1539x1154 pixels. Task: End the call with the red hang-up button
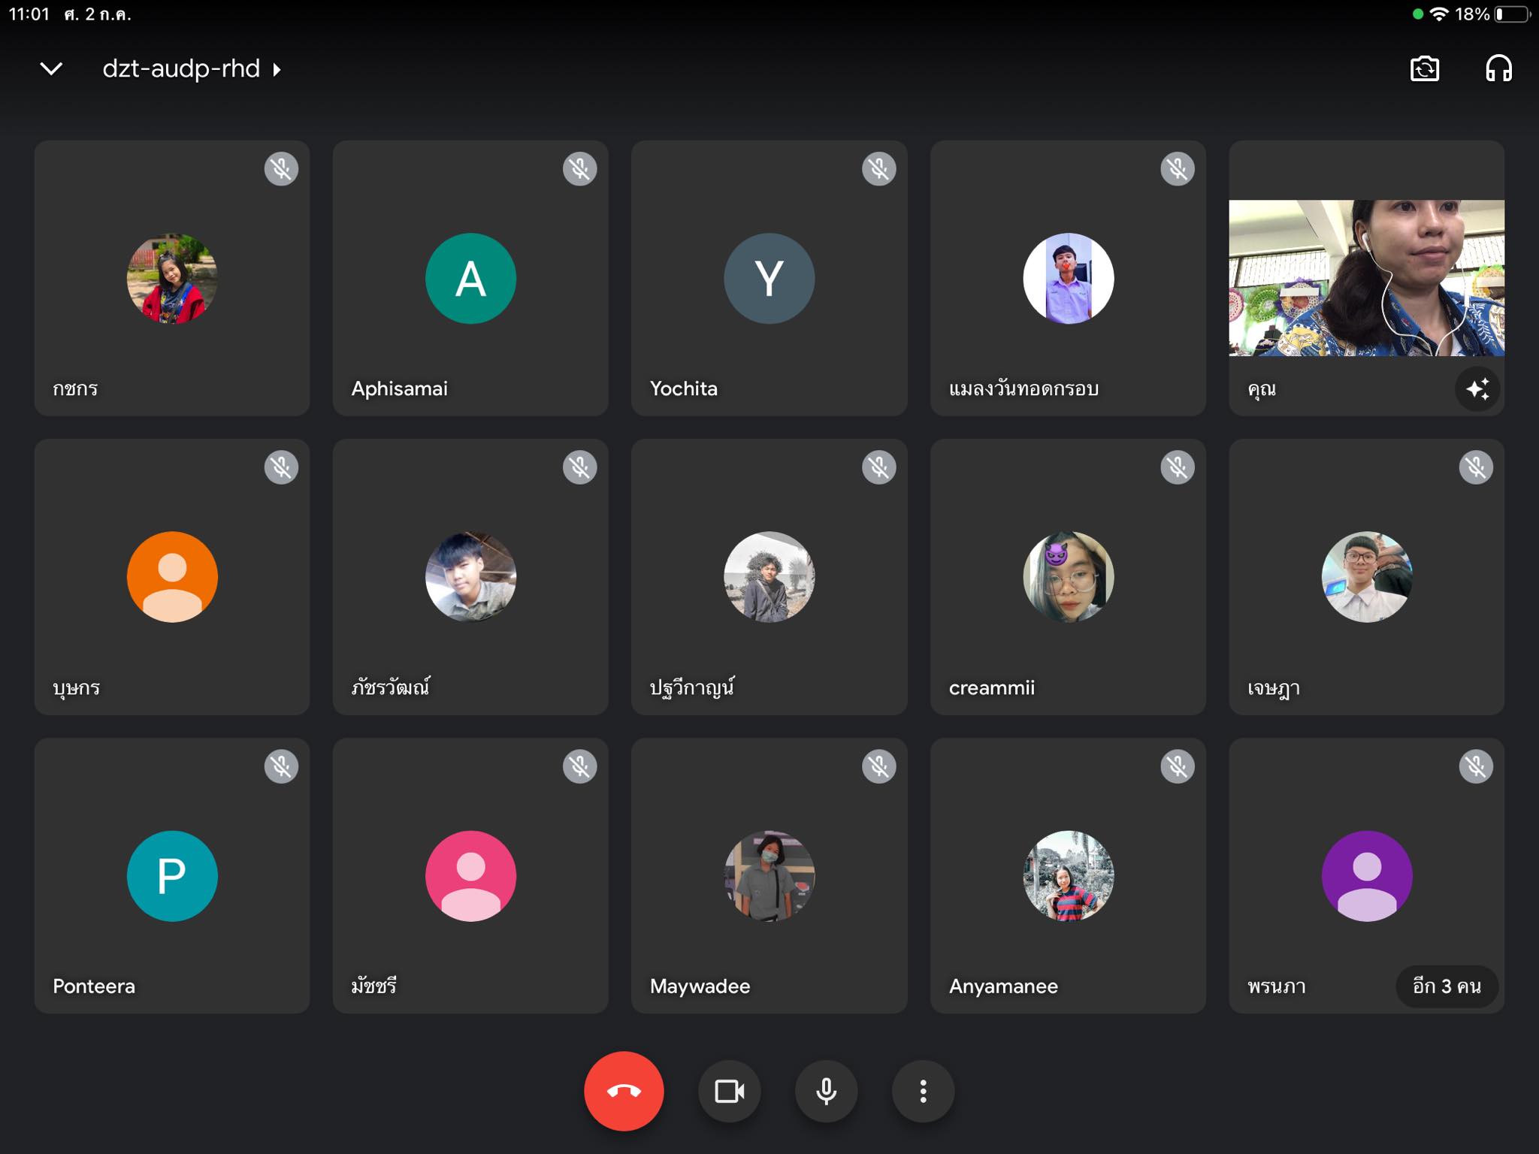tap(624, 1091)
